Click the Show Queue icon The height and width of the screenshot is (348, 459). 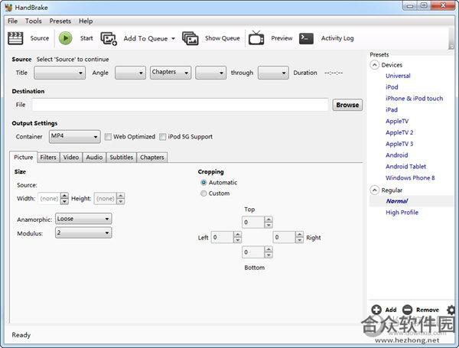pos(190,38)
